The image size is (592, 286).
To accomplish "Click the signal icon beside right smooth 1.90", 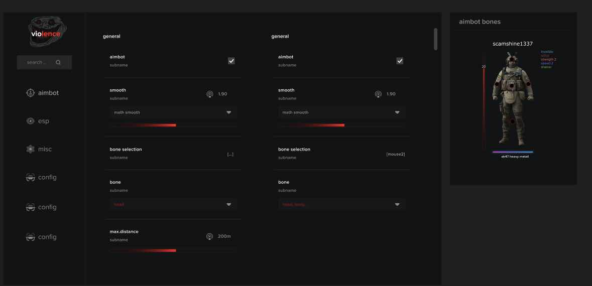I will 378,94.
